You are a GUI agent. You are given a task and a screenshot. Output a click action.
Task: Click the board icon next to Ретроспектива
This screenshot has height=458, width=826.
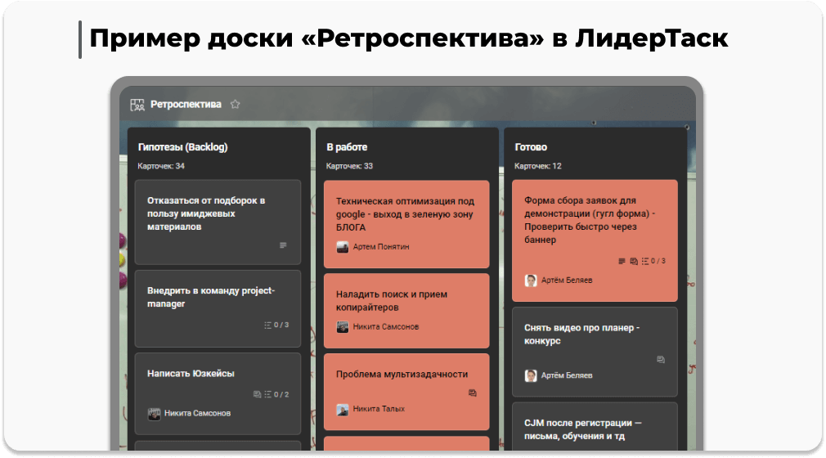pos(137,105)
